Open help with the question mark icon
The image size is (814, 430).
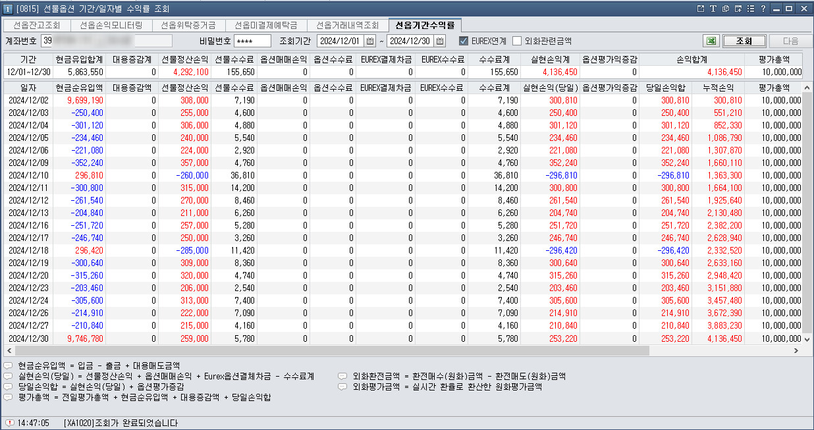pyautogui.click(x=763, y=9)
